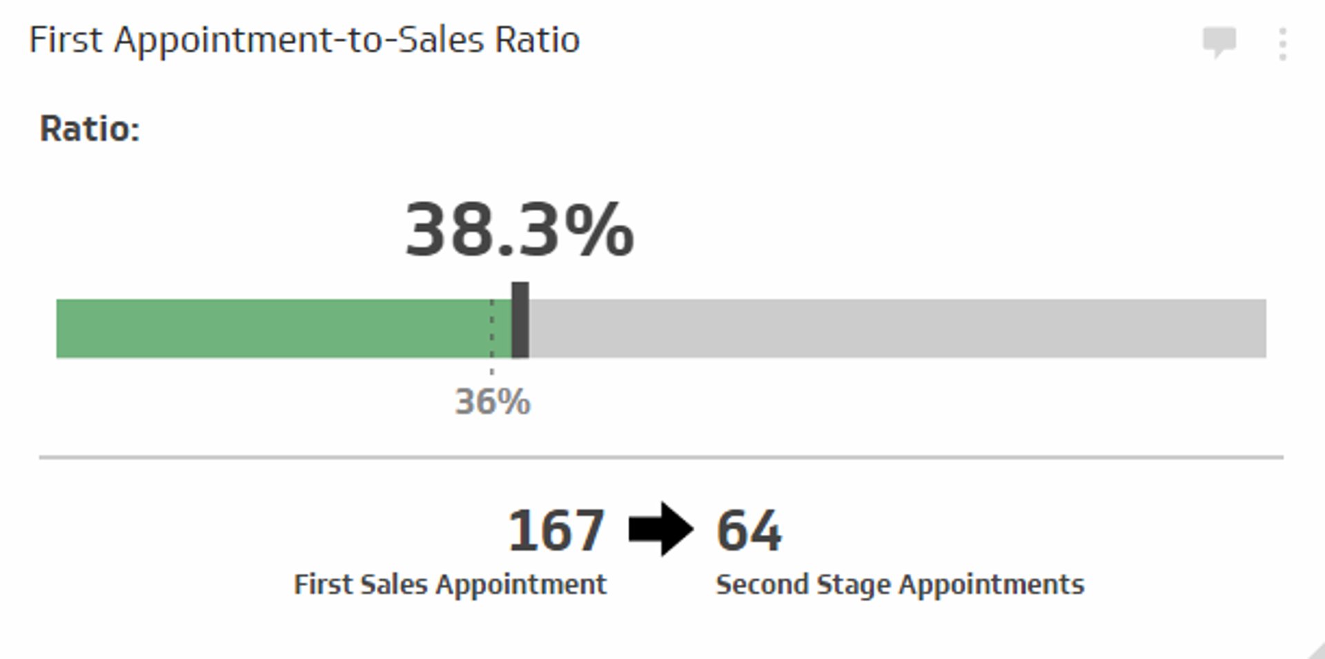The image size is (1325, 659).
Task: Click the First Sales Appointment value 167
Action: (556, 529)
